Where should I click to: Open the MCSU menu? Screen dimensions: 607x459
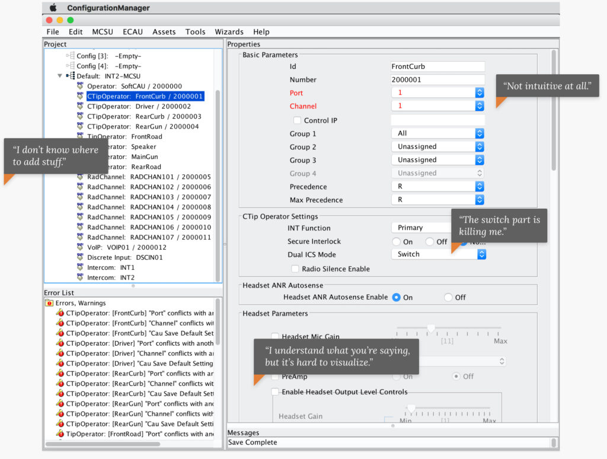pyautogui.click(x=103, y=32)
